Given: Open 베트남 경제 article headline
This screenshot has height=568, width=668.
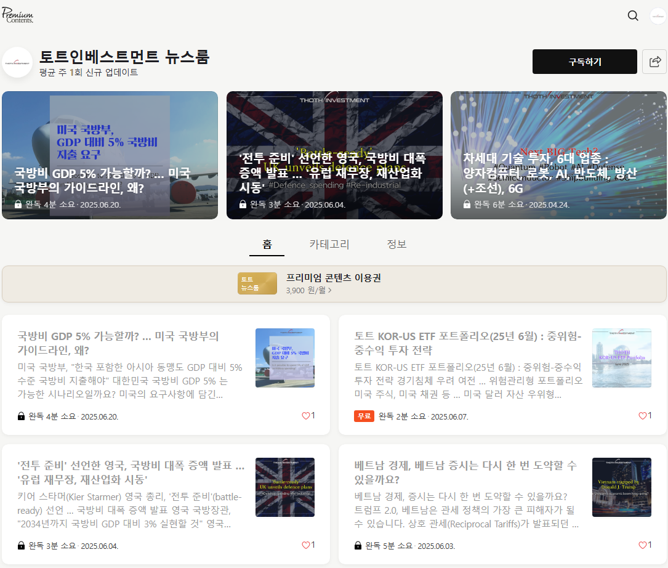Looking at the screenshot, I should point(465,472).
